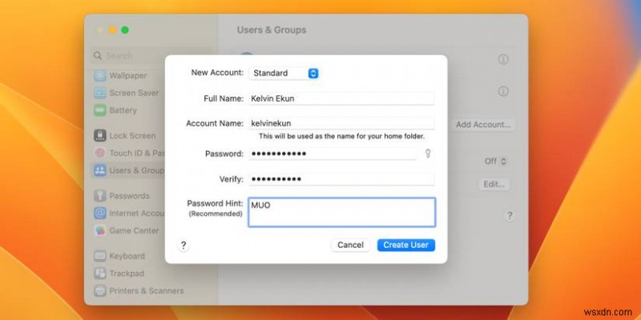Viewport: 641px width, 320px height.
Task: Open the New Account type dropdown
Action: (x=284, y=73)
